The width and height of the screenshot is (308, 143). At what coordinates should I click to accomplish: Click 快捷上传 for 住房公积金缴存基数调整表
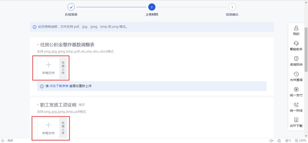pos(63,68)
